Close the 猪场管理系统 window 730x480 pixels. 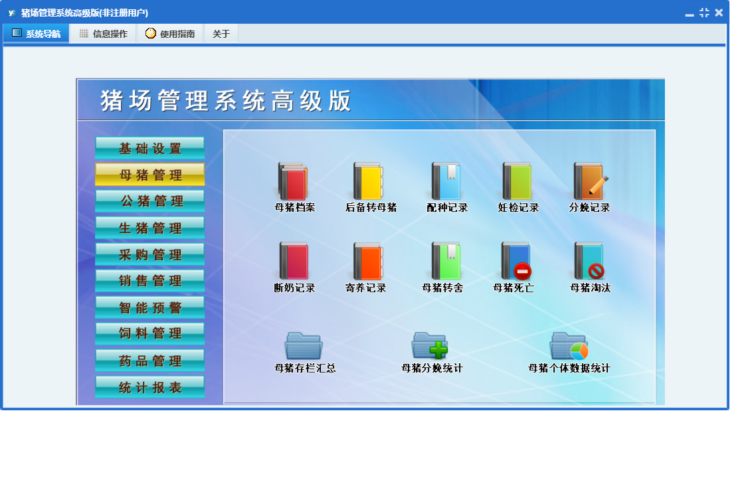tap(719, 13)
